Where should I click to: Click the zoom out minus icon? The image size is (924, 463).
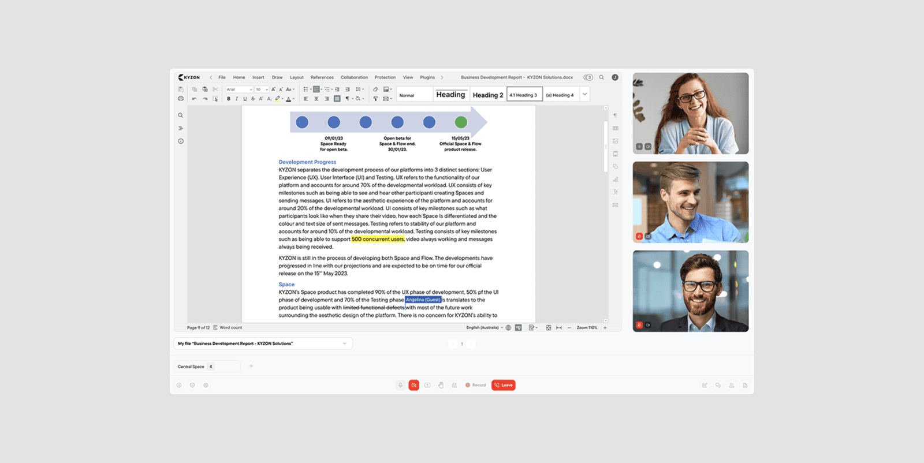click(569, 327)
